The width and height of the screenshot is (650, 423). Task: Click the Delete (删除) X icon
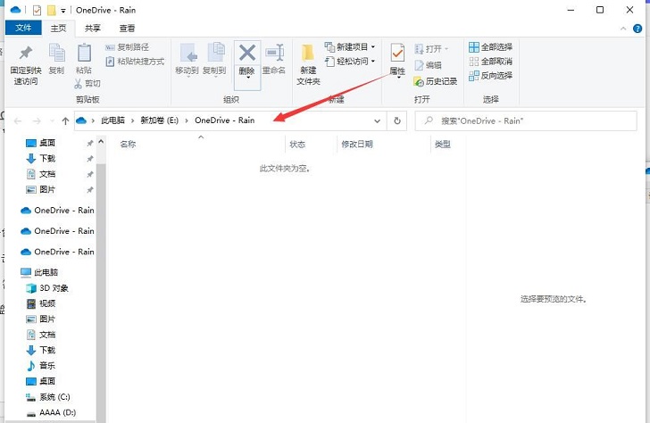point(247,53)
